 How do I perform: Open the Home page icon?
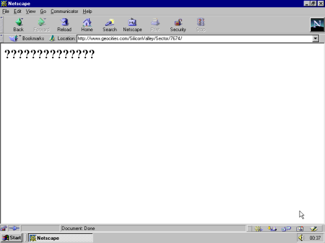(x=87, y=25)
